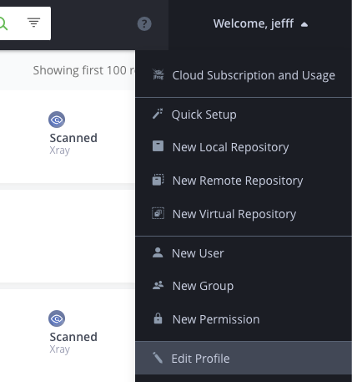This screenshot has width=352, height=382.
Task: Click the top Xray Scanned eye icon
Action: [x=57, y=120]
